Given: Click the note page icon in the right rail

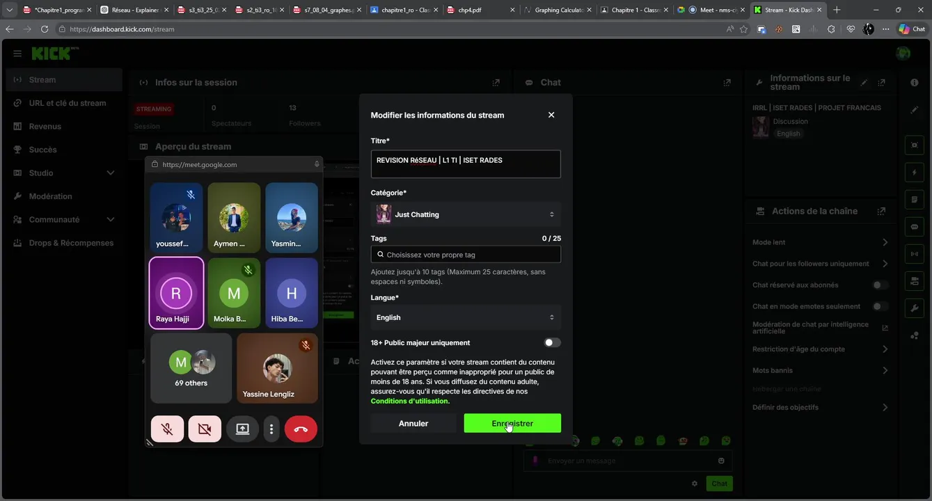Looking at the screenshot, I should pyautogui.click(x=915, y=200).
